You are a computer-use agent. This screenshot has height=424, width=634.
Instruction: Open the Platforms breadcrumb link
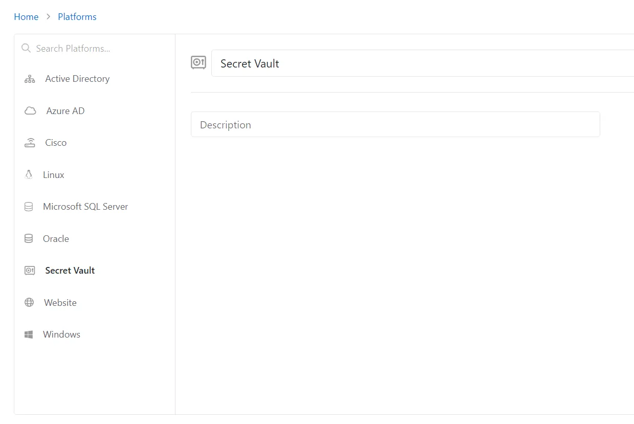click(x=77, y=17)
